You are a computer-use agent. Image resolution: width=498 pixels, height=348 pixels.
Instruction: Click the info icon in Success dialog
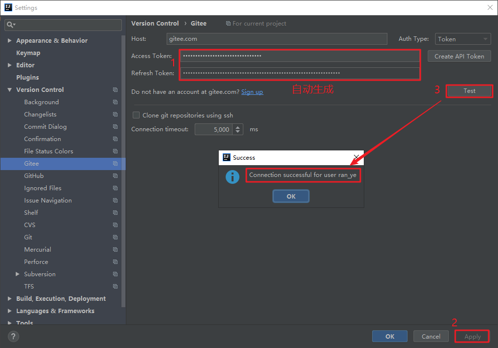point(233,177)
